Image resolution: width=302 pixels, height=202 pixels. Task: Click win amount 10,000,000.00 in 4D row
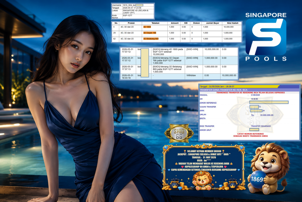[x=211, y=49]
